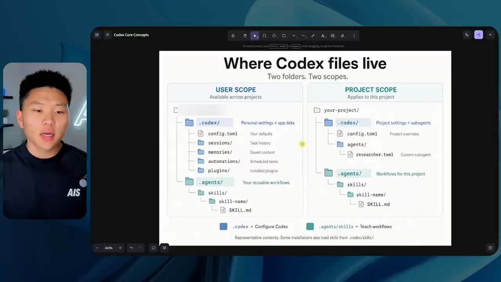Viewport: 501px width, 282px height.
Task: Zoom out with the minus button
Action: click(x=97, y=248)
